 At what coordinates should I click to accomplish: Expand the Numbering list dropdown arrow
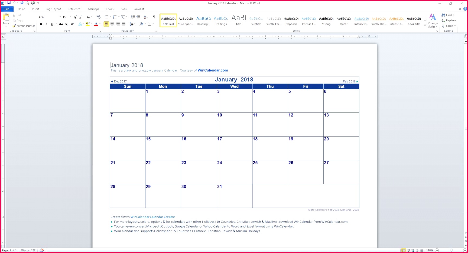coord(119,17)
